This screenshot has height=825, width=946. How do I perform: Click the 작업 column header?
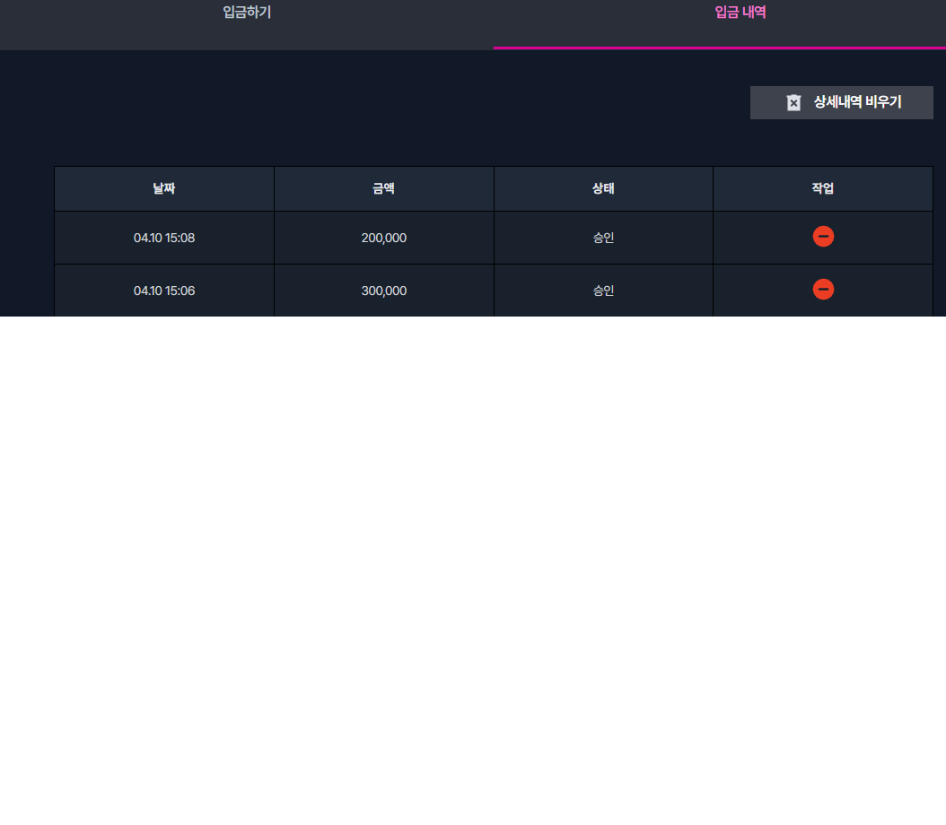(x=823, y=188)
